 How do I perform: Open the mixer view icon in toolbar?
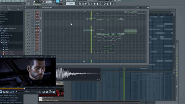coord(92,4)
